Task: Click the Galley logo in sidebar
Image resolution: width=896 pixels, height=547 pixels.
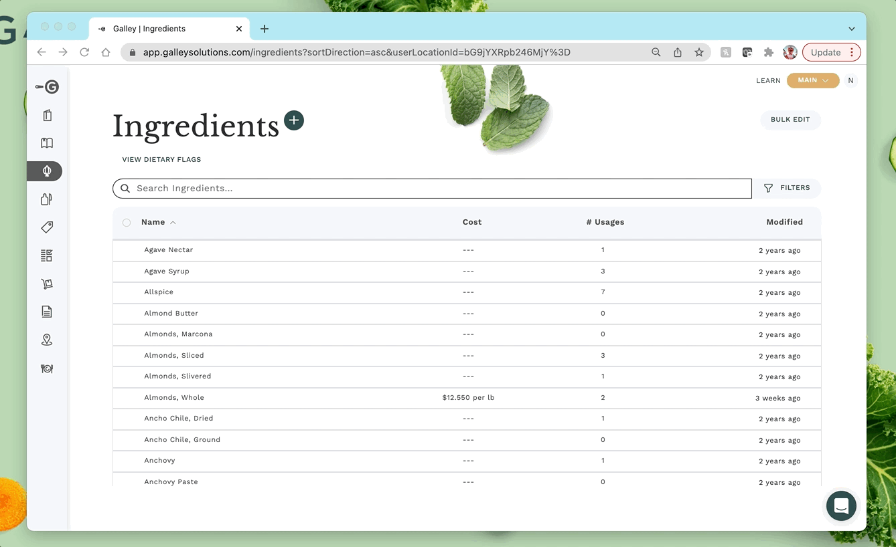Action: pos(47,87)
